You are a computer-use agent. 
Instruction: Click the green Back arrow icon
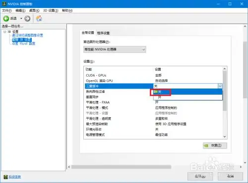pyautogui.click(x=6, y=18)
